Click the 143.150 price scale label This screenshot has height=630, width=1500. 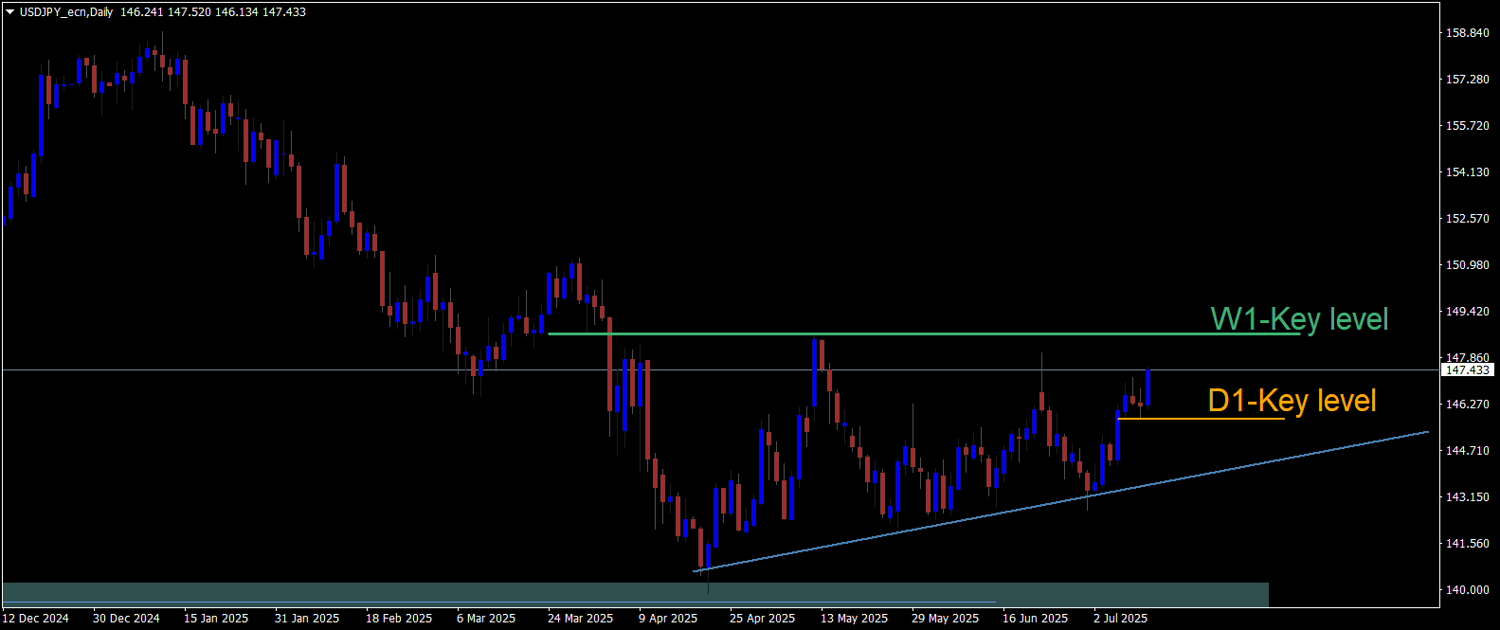(1467, 497)
